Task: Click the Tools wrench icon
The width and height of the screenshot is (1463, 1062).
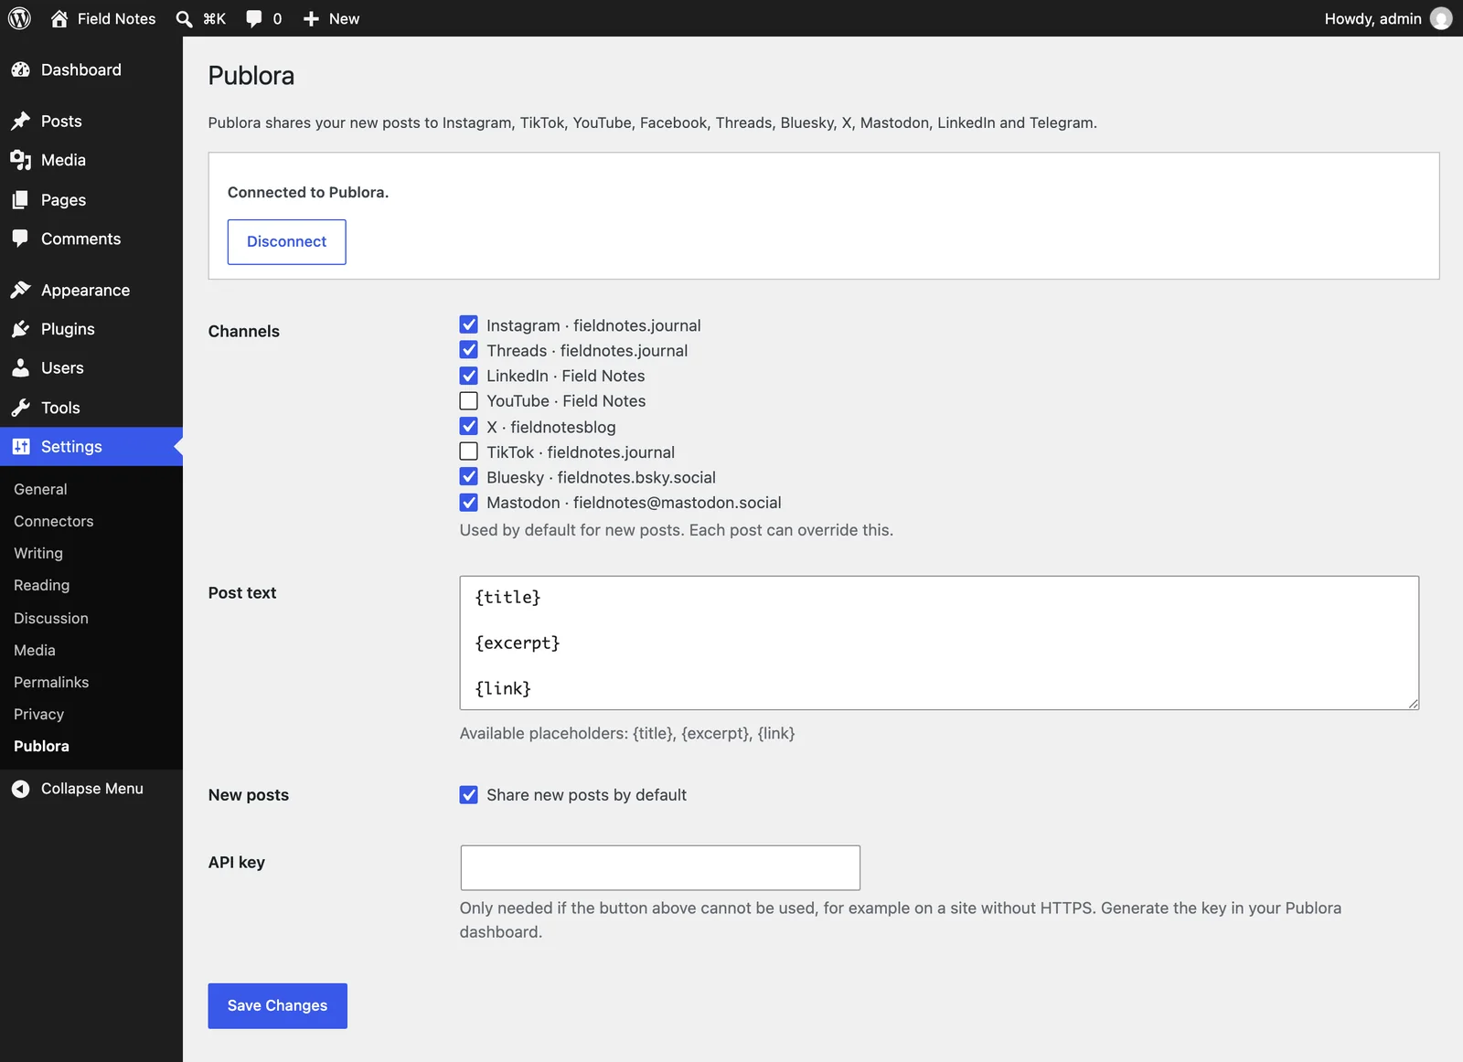Action: [x=20, y=408]
